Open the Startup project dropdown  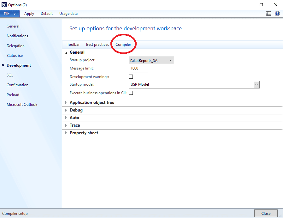[x=171, y=60]
